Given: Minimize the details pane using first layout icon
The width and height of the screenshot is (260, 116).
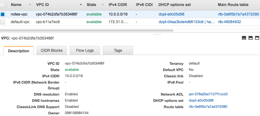Looking at the screenshot, I should coord(244,38).
